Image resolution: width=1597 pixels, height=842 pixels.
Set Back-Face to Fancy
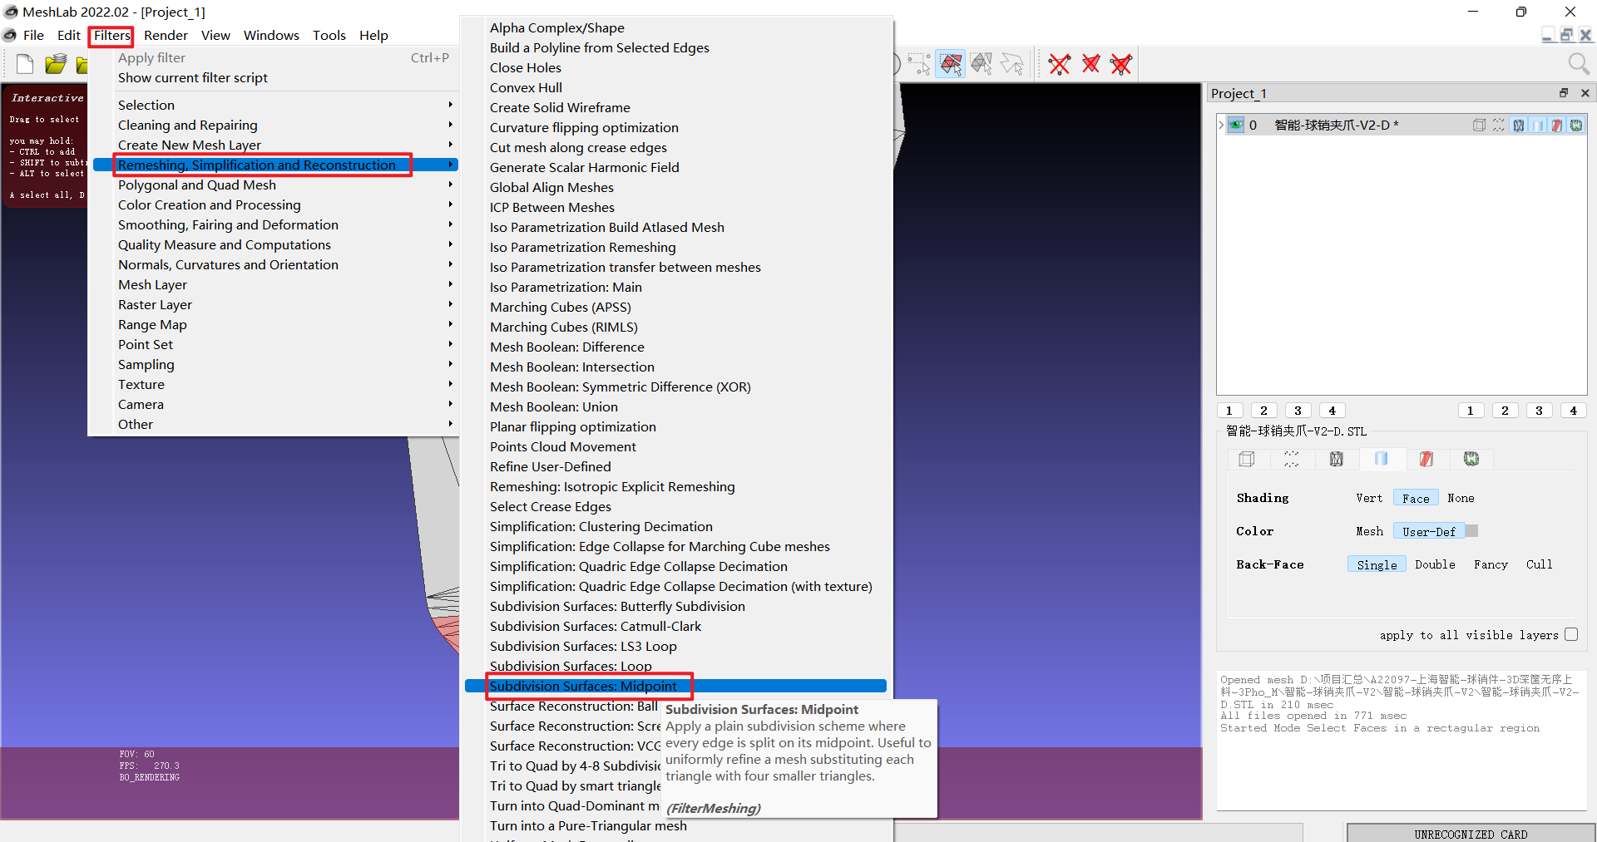(1491, 564)
